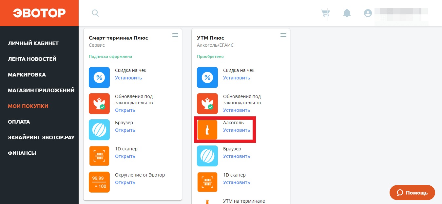442x204 pixels.
Task: Install the Алкоголь app
Action: [x=237, y=130]
